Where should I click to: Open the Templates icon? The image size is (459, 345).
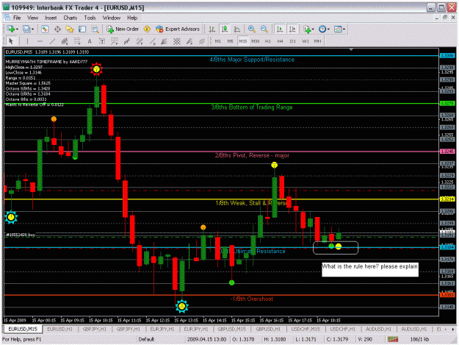coord(338,29)
